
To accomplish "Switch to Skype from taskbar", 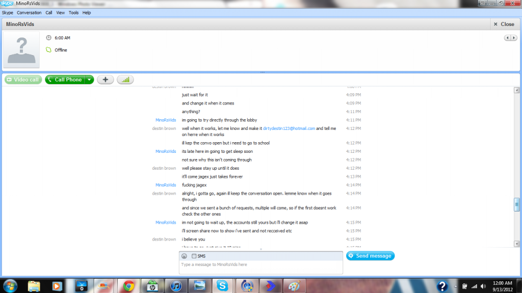I will 222,286.
